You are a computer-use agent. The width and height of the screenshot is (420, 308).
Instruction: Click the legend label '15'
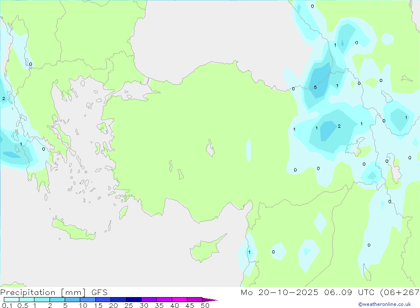pos(98,305)
